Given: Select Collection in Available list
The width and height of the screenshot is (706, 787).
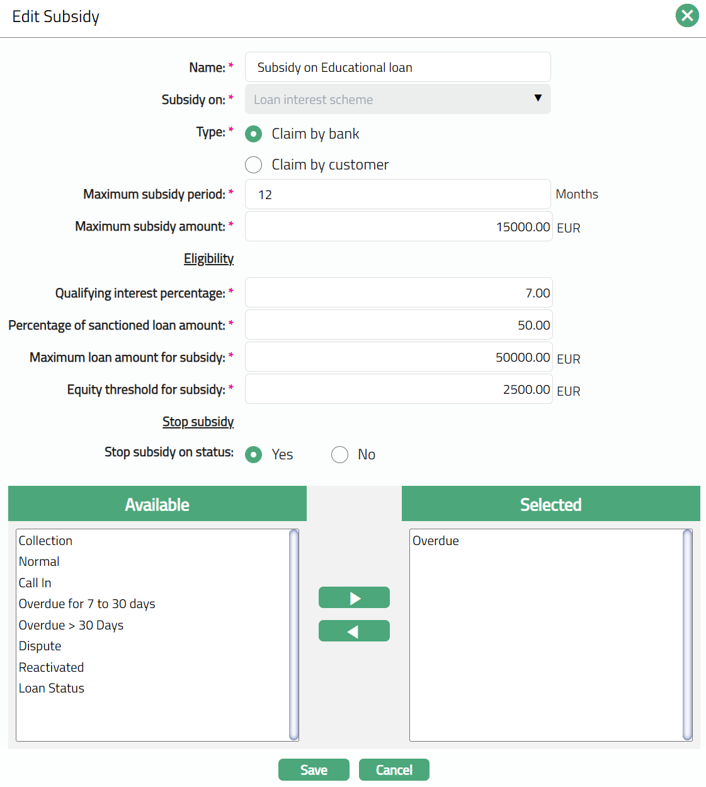Looking at the screenshot, I should (46, 541).
